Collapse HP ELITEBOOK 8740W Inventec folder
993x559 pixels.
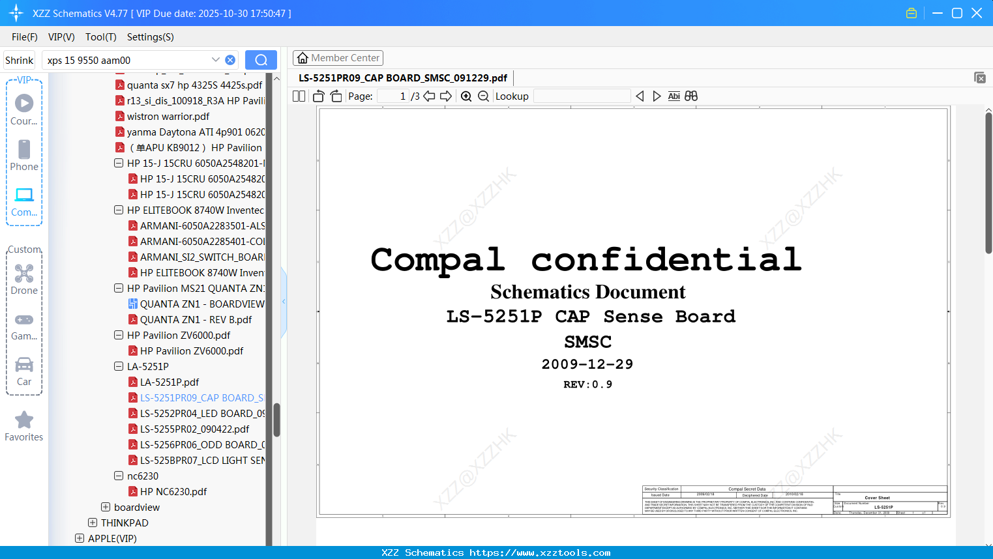coord(119,210)
